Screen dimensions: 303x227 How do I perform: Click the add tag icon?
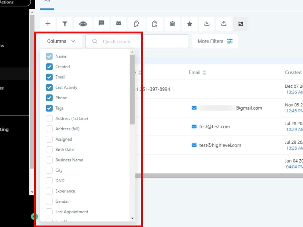pyautogui.click(x=136, y=24)
